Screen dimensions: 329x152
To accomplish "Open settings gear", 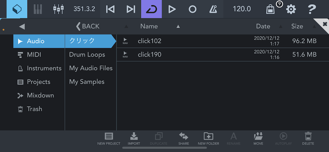I will coord(291,9).
